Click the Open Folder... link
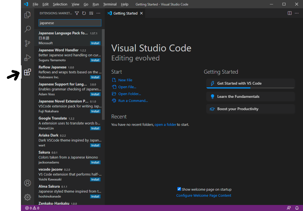Image resolution: width=303 pixels, height=211 pixels. tap(129, 94)
